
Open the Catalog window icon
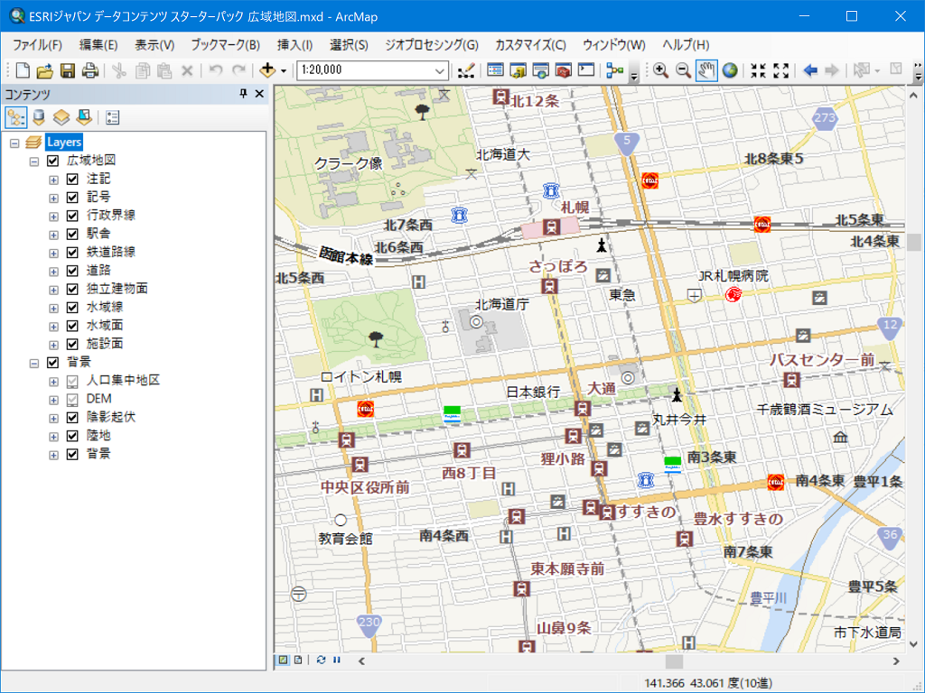click(518, 70)
